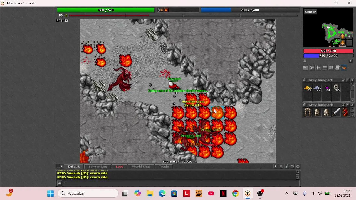This screenshot has width=356, height=200.
Task: Open new channel with window icon
Action: click(292, 166)
